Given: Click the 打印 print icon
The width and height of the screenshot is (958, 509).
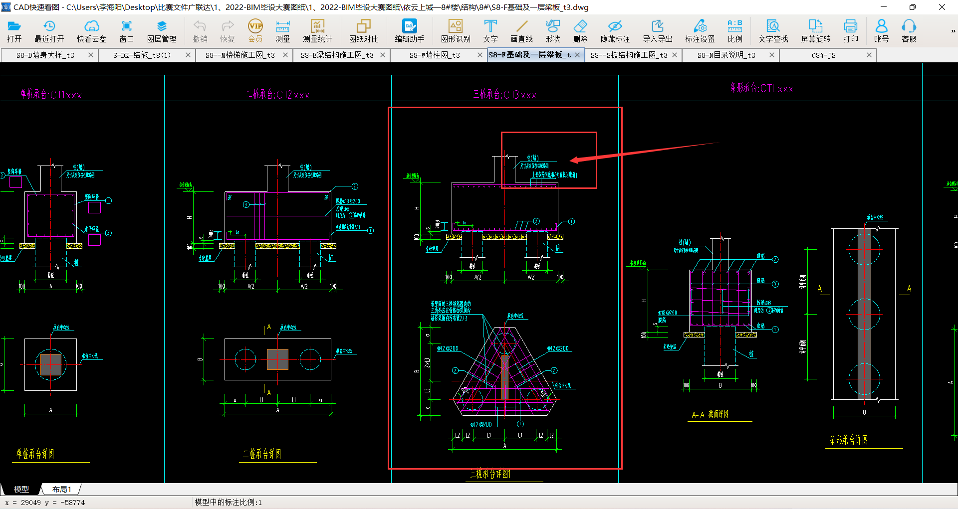Looking at the screenshot, I should tap(851, 31).
